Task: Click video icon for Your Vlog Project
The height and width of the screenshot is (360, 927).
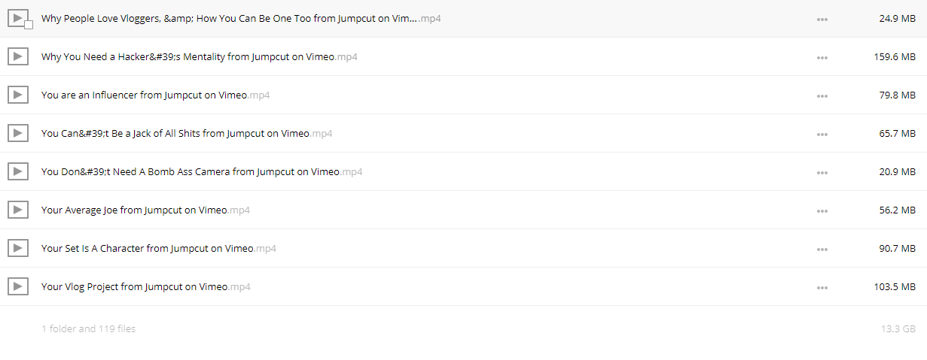Action: [x=17, y=286]
